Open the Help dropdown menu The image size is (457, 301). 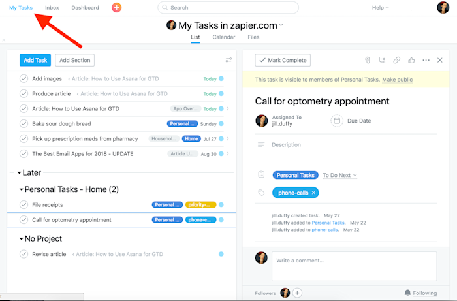(x=381, y=8)
